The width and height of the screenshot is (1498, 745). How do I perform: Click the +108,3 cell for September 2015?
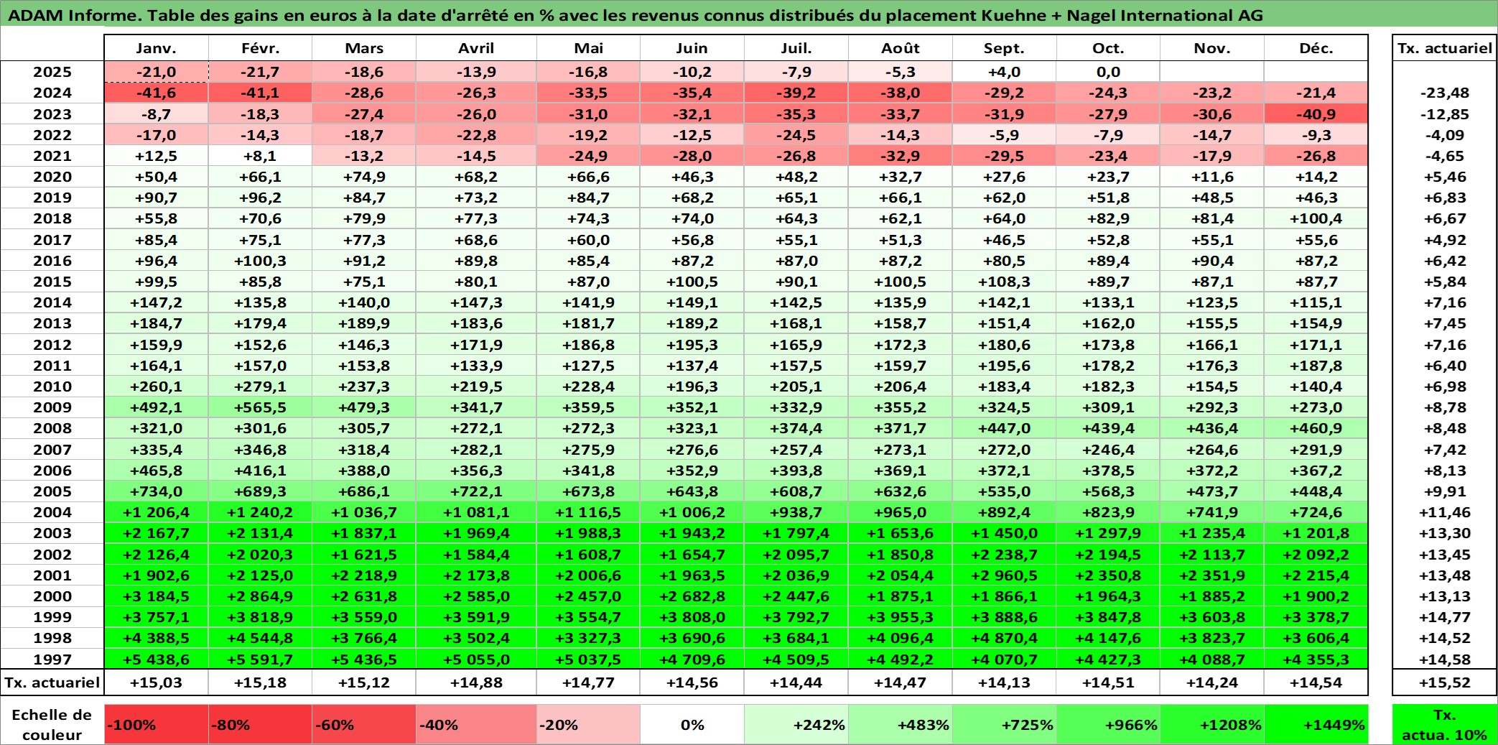click(1005, 282)
